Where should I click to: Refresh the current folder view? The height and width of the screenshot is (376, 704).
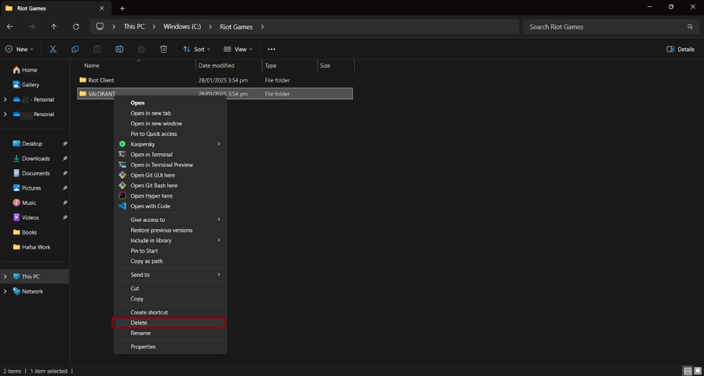click(76, 27)
